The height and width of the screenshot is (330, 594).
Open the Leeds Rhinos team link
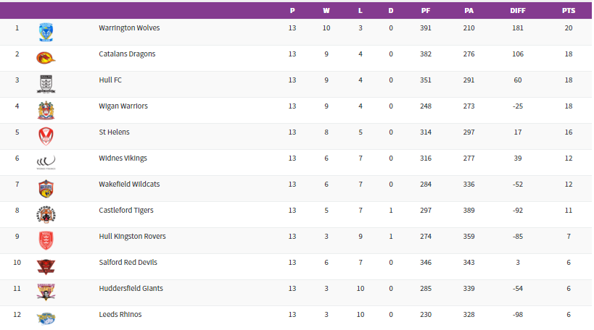[x=120, y=315]
